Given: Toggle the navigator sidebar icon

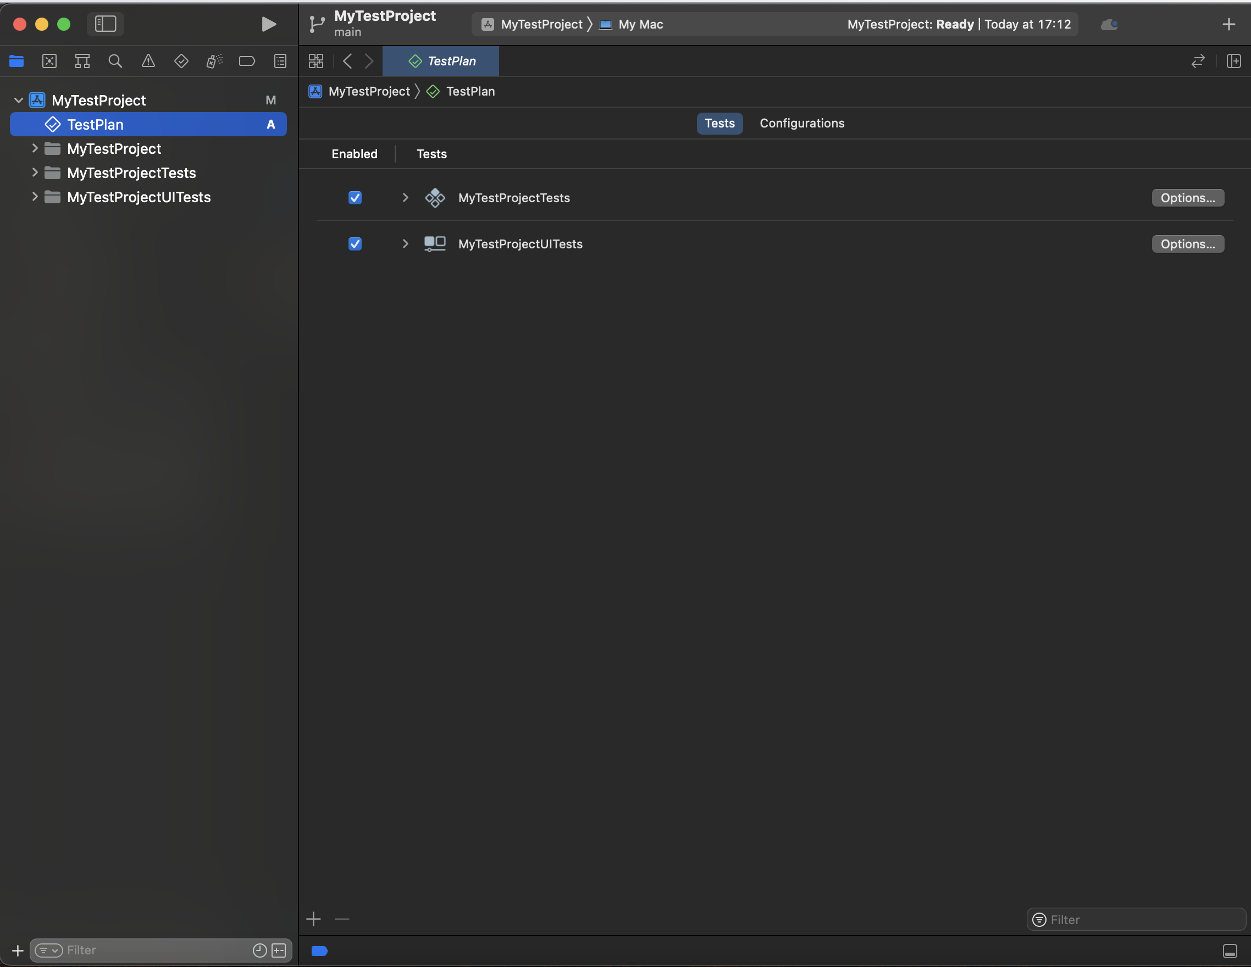Looking at the screenshot, I should pos(106,24).
